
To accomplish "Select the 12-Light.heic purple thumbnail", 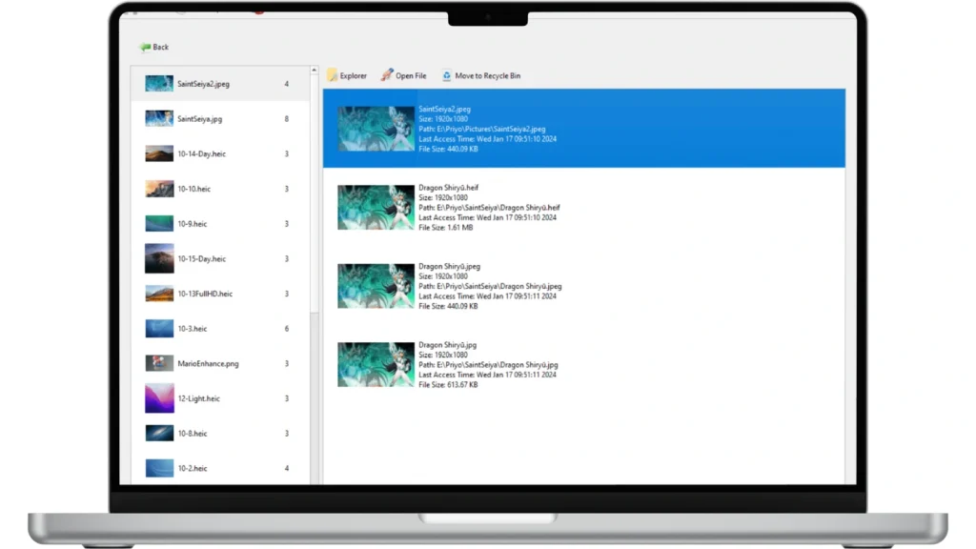I will click(x=158, y=398).
